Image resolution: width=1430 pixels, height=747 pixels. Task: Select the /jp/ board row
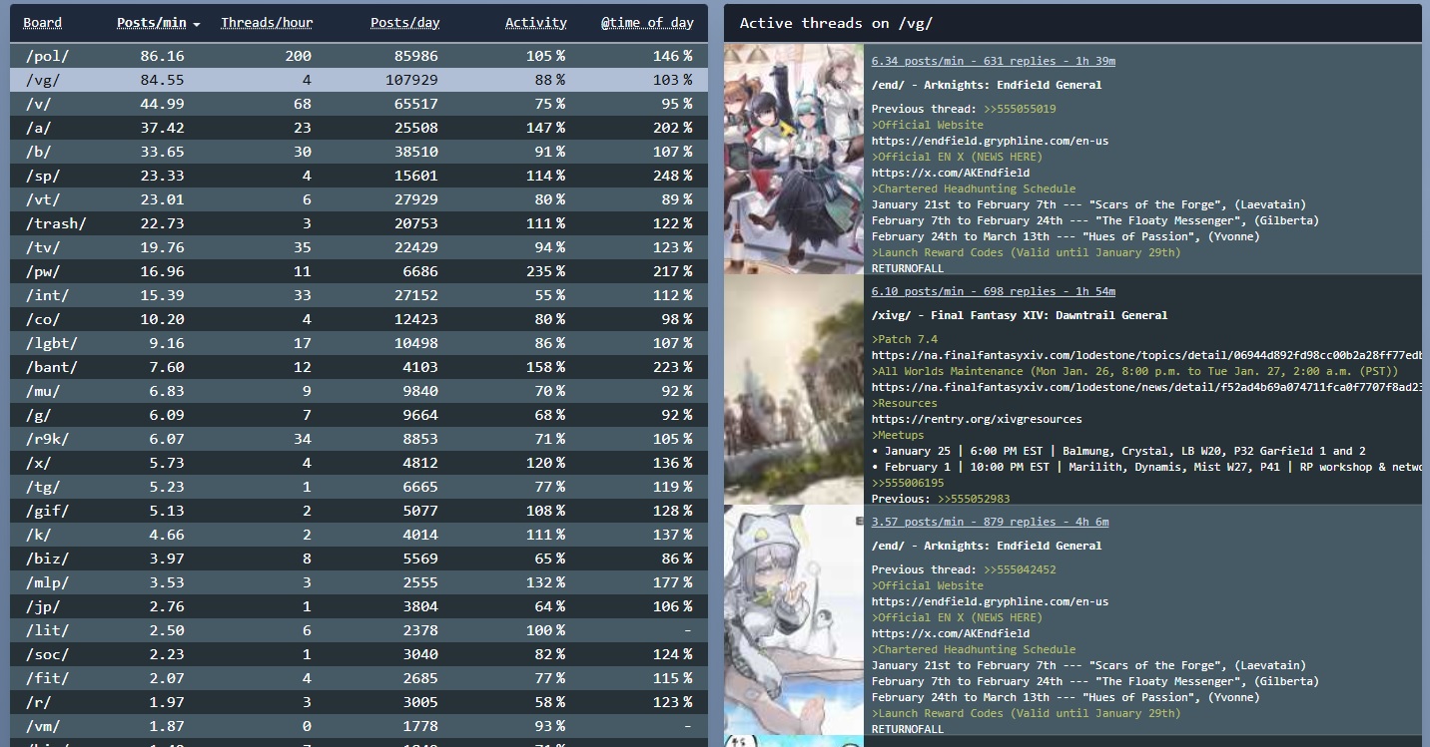click(x=358, y=606)
